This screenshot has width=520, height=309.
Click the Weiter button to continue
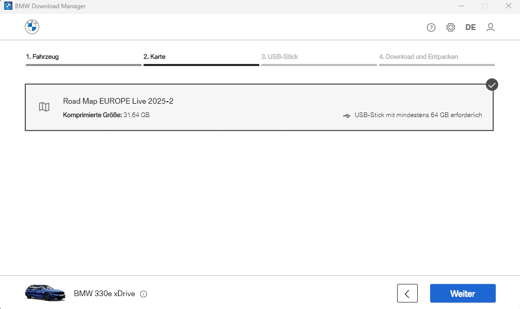click(x=463, y=294)
